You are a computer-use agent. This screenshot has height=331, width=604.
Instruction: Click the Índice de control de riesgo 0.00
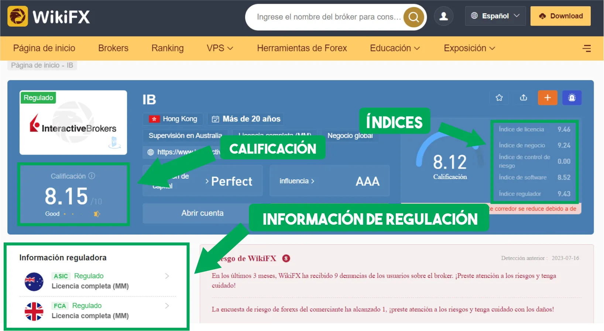coord(564,161)
